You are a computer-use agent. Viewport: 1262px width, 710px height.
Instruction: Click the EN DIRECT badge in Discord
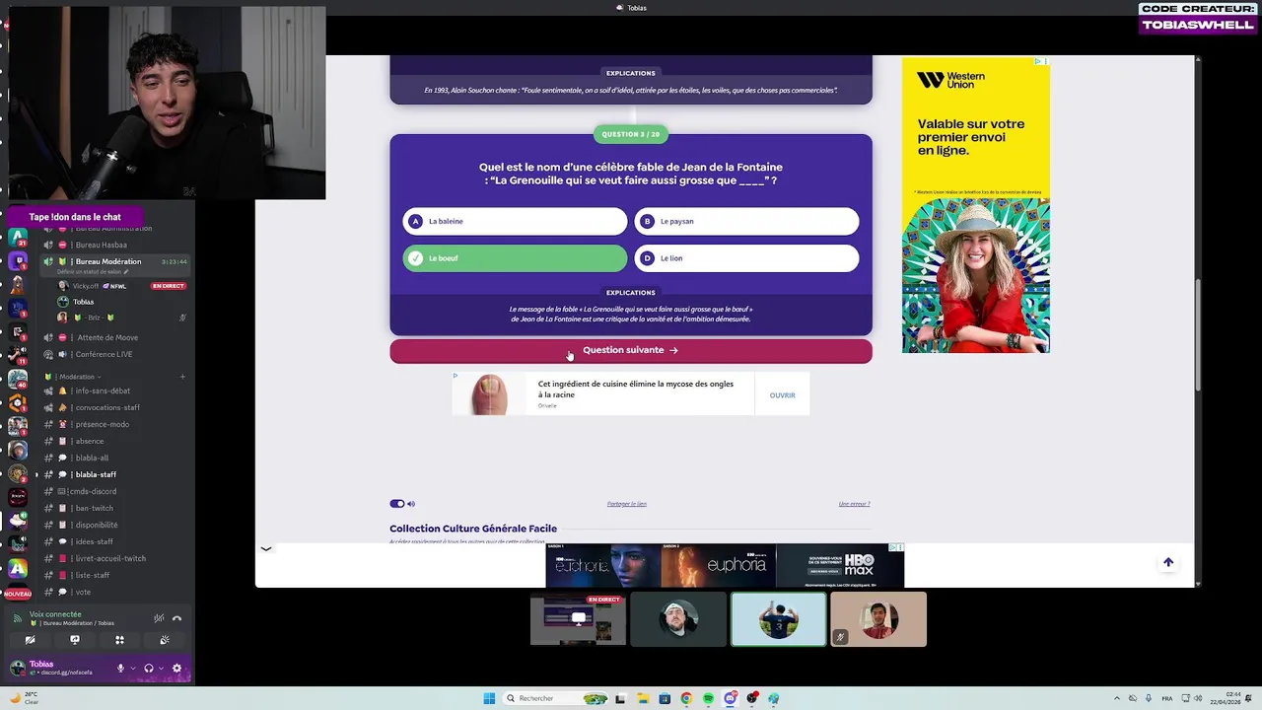point(168,286)
